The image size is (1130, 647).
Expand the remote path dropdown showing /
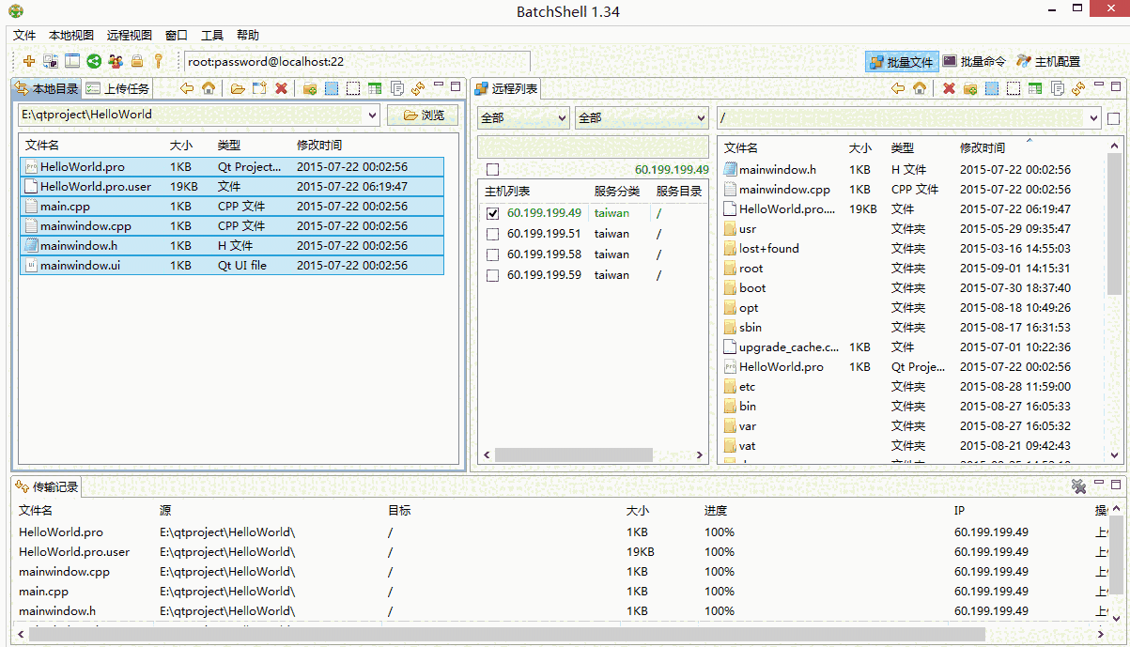[x=1093, y=118]
